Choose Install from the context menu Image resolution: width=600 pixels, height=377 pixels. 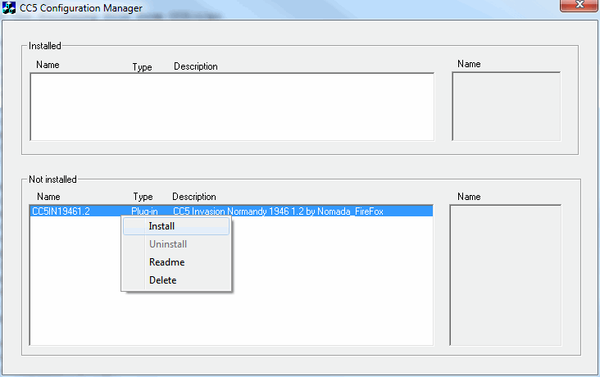(x=161, y=226)
